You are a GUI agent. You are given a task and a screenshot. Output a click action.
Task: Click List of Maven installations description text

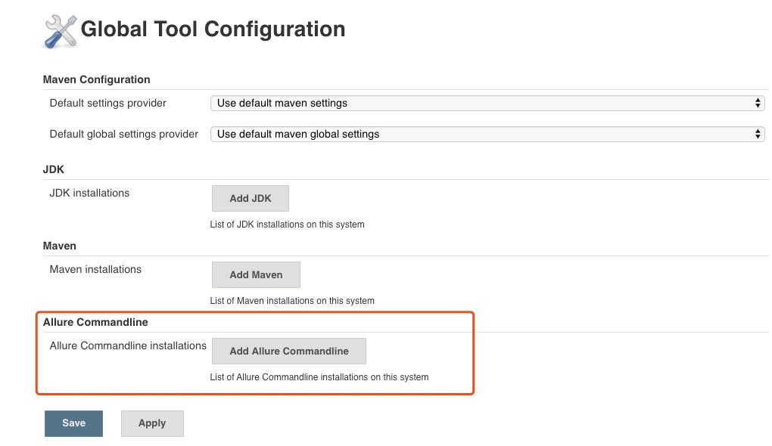coord(292,301)
